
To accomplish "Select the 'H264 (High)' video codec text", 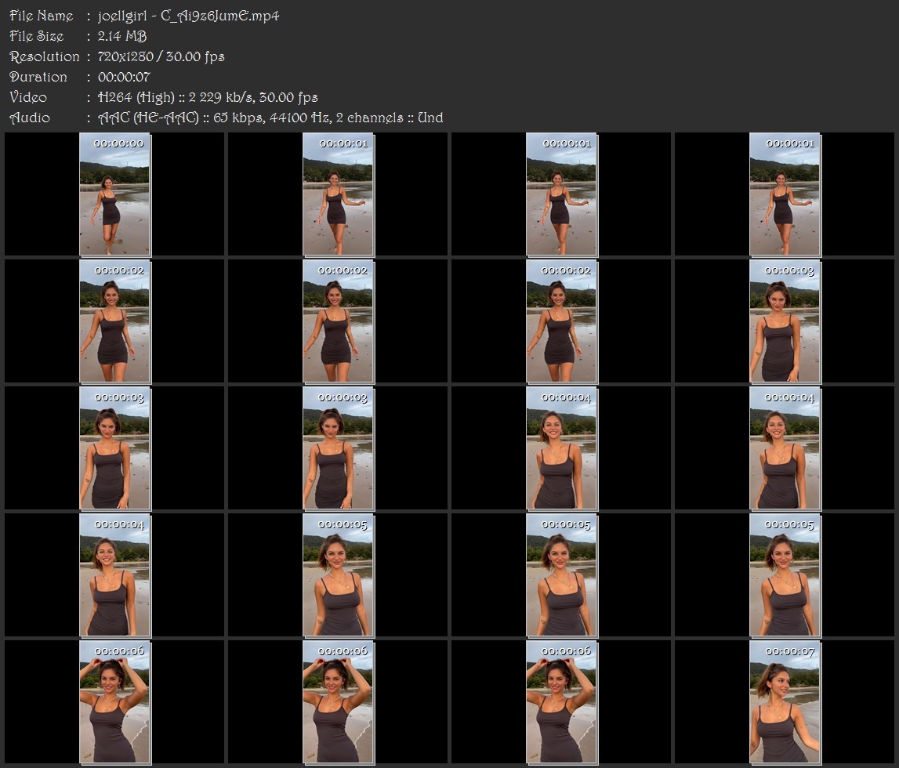I will pos(136,97).
